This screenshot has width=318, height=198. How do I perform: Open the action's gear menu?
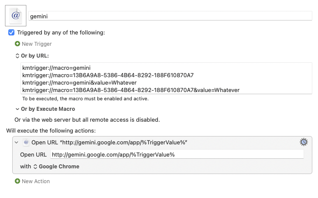point(304,142)
